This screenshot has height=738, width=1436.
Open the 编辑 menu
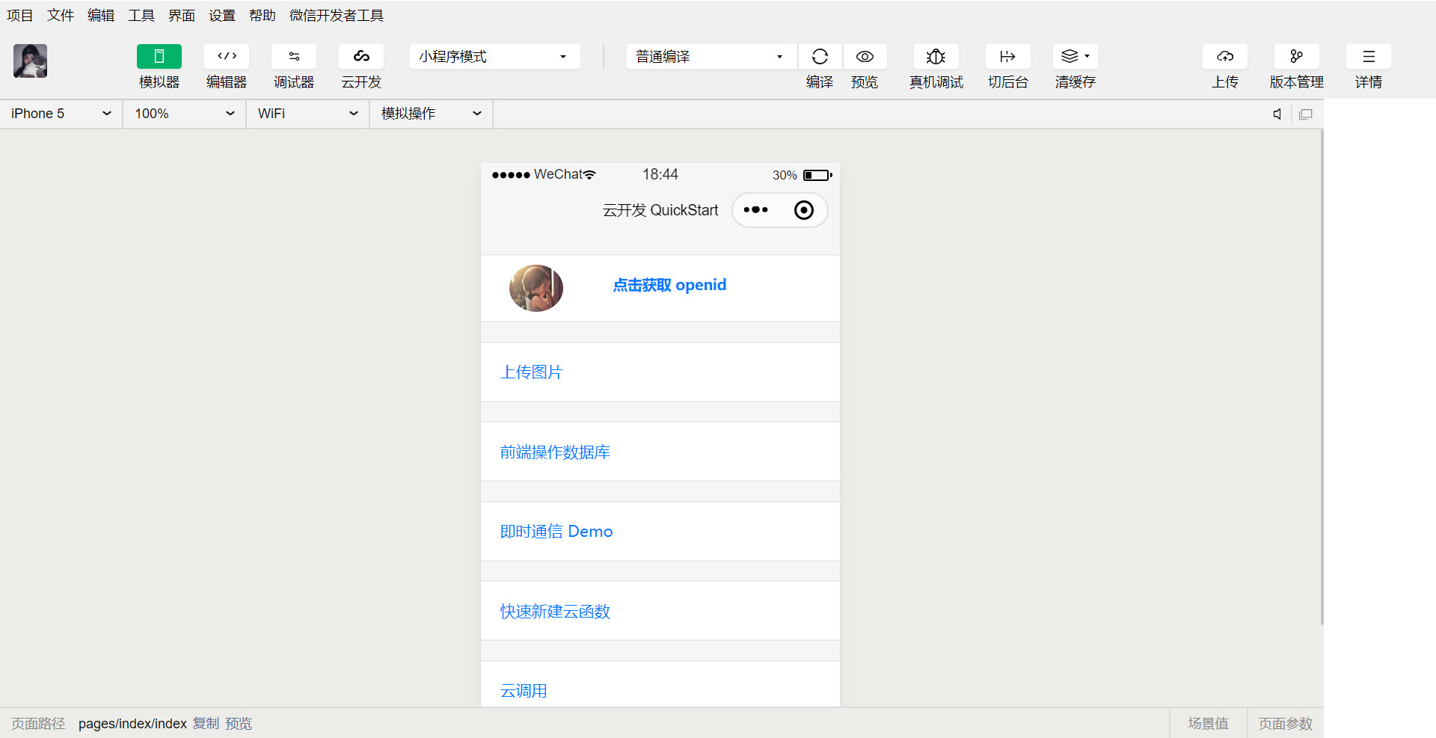101,15
